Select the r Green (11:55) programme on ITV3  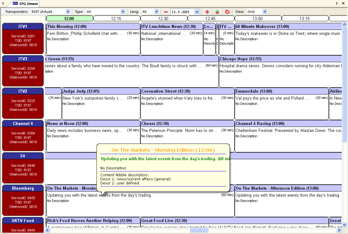(131, 72)
